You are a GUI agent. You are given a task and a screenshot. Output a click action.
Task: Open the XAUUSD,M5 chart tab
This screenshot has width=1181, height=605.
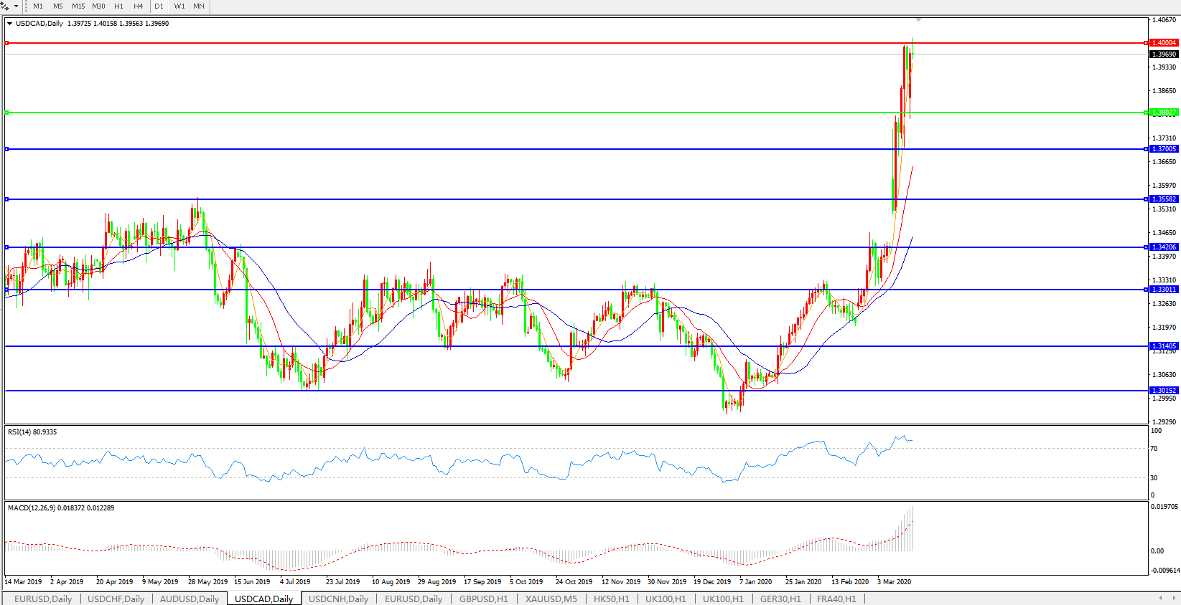point(551,599)
